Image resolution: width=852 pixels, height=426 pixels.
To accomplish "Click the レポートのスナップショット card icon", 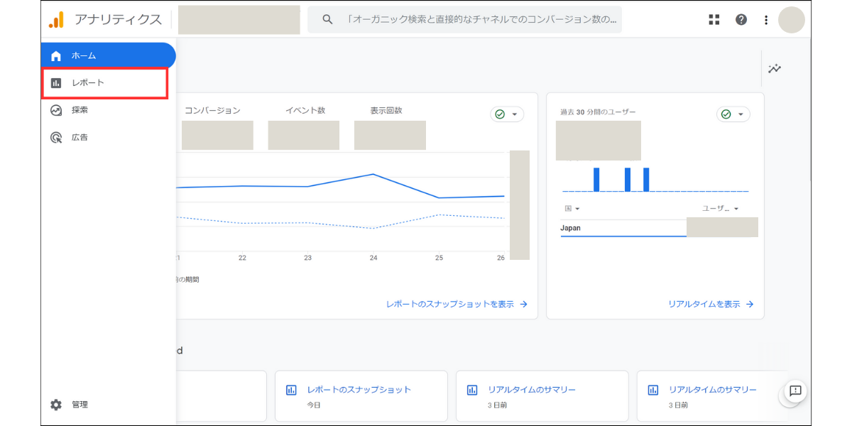I will [291, 390].
